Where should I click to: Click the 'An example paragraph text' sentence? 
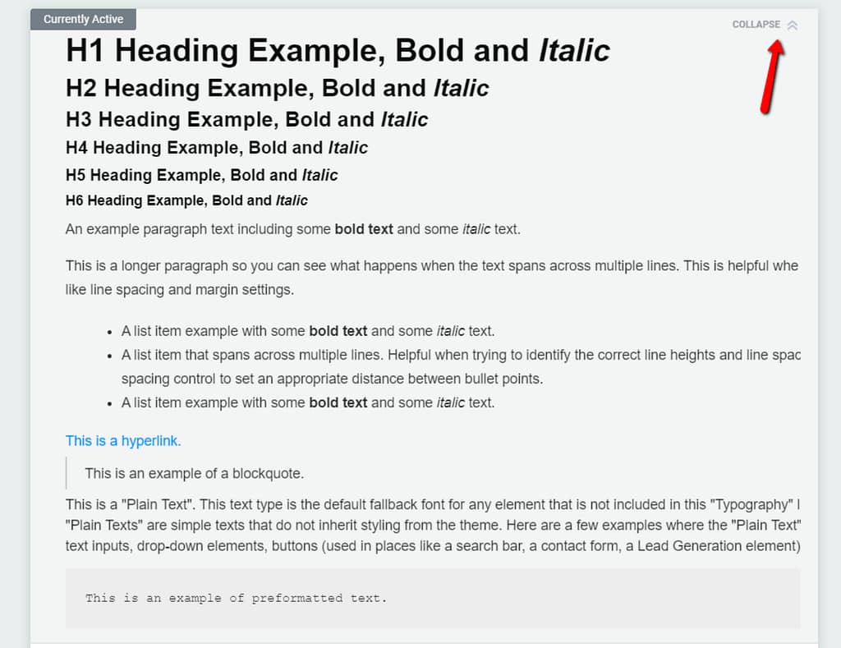click(x=197, y=229)
